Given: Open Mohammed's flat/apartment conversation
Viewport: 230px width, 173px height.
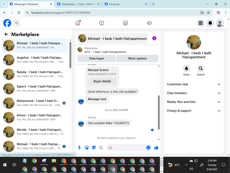Looking at the screenshot, I should [34, 103].
